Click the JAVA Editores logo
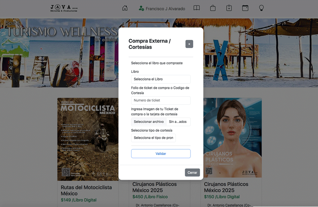Image resolution: width=318 pixels, height=207 pixels. pos(64,8)
